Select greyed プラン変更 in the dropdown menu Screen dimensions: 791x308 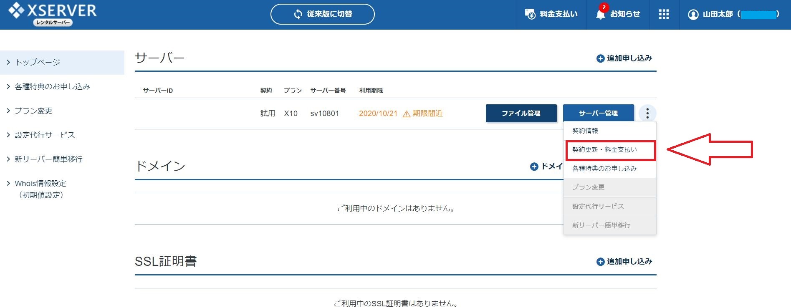click(x=610, y=187)
